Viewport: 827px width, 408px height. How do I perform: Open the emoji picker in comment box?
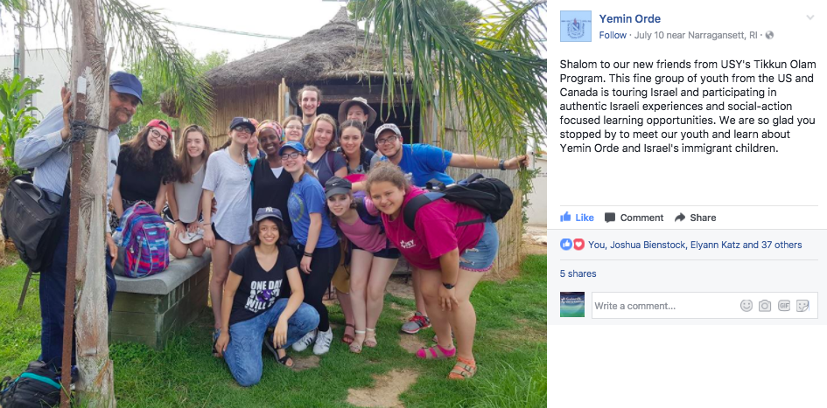tap(746, 305)
